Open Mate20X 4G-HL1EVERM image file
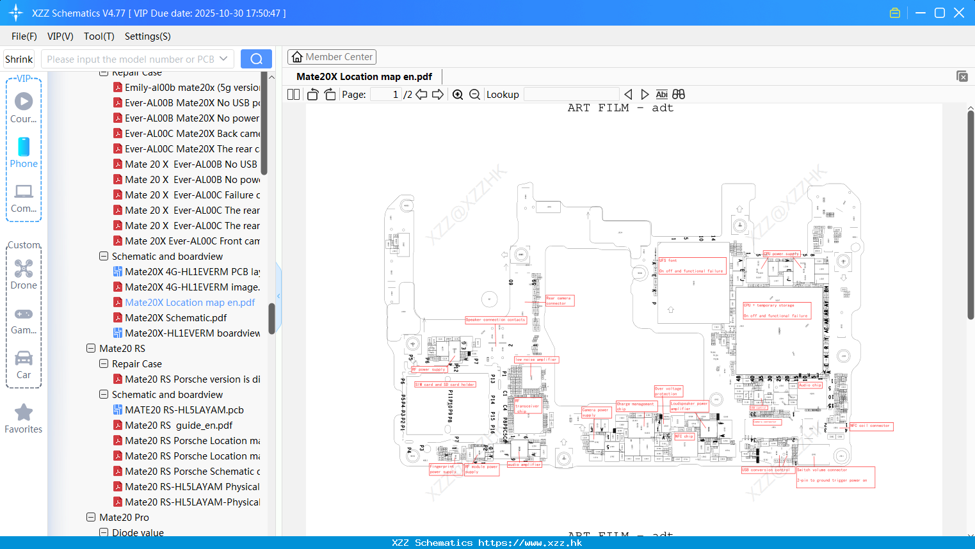The width and height of the screenshot is (975, 549). pos(186,287)
